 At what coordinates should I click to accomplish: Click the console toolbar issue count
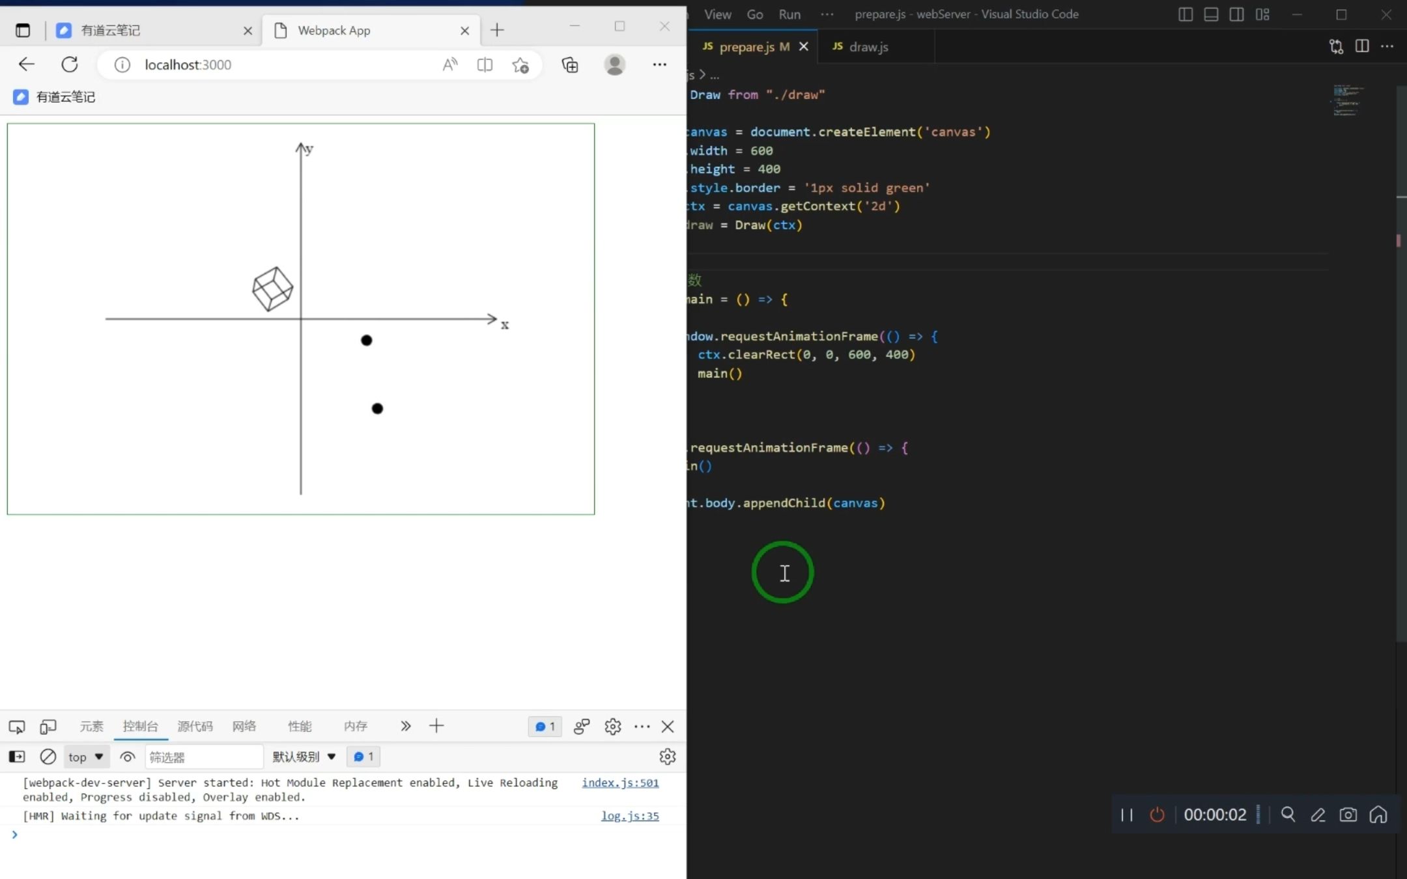click(x=363, y=757)
